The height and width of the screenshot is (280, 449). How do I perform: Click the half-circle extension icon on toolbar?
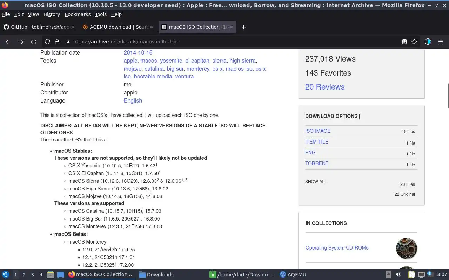(428, 42)
